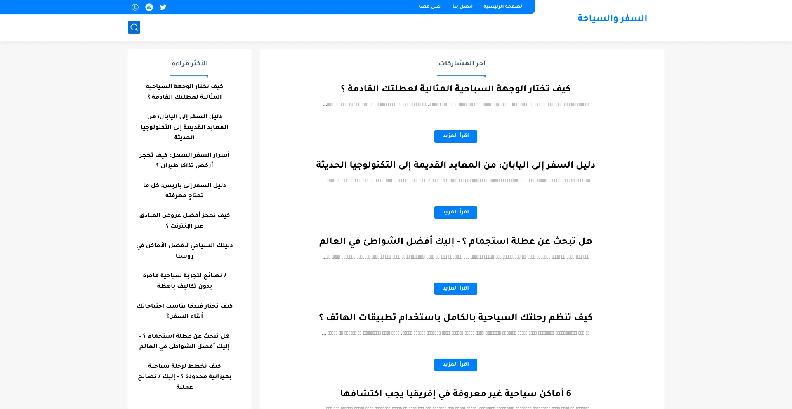Go to اتصل بنا in top menu
The height and width of the screenshot is (409, 792).
tap(462, 7)
